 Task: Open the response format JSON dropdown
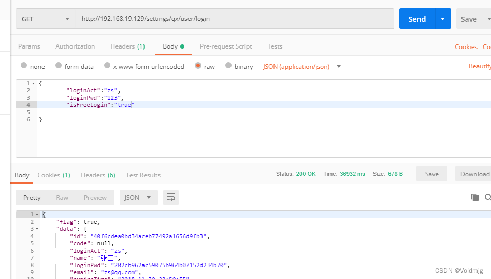tap(138, 198)
